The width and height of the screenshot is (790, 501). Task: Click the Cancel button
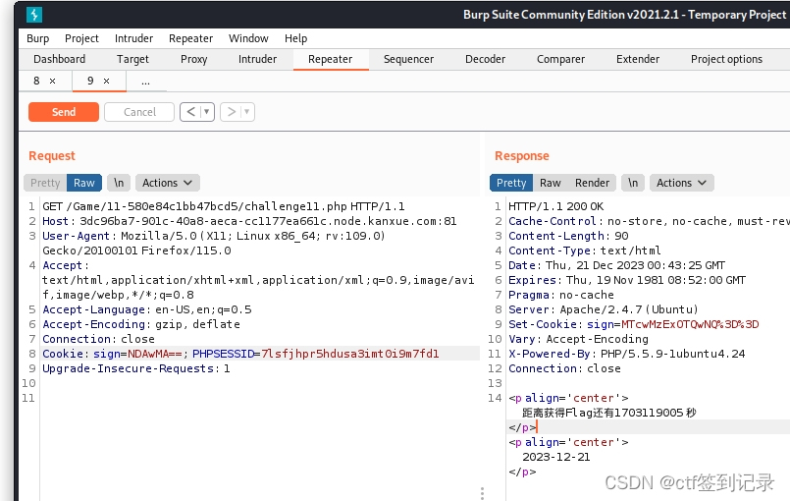tap(139, 112)
